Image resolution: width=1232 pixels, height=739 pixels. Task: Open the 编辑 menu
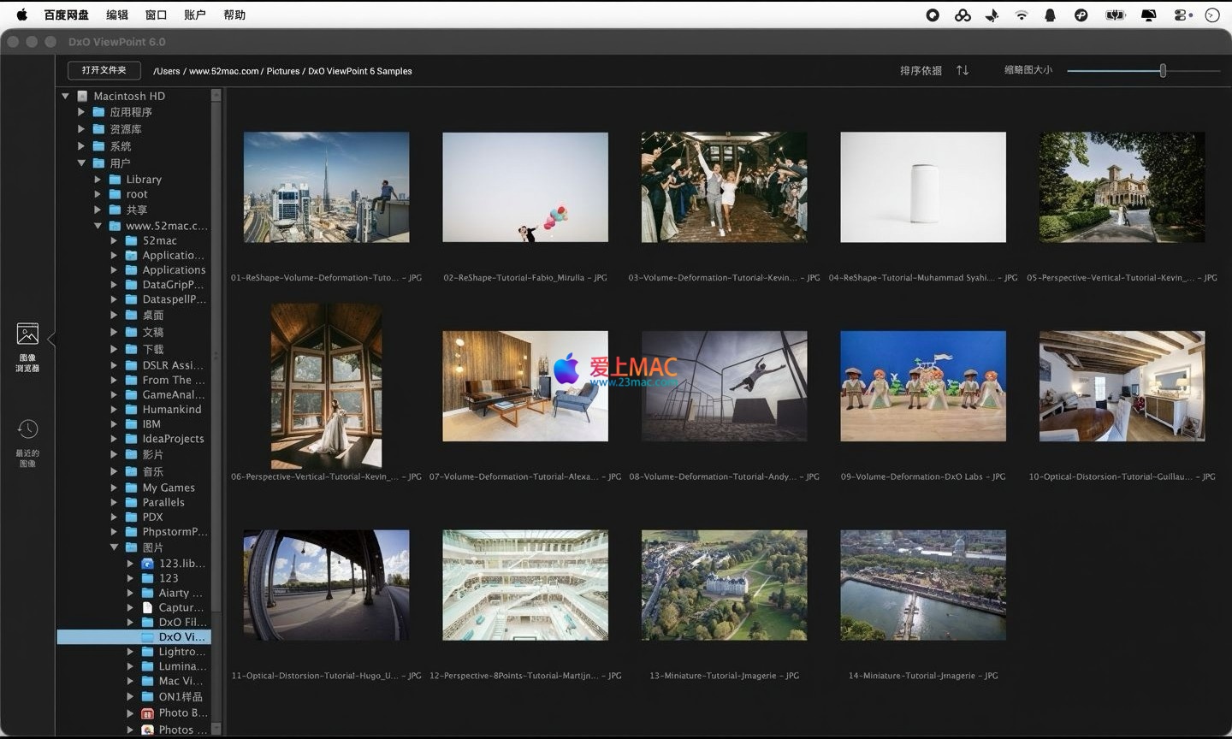117,15
